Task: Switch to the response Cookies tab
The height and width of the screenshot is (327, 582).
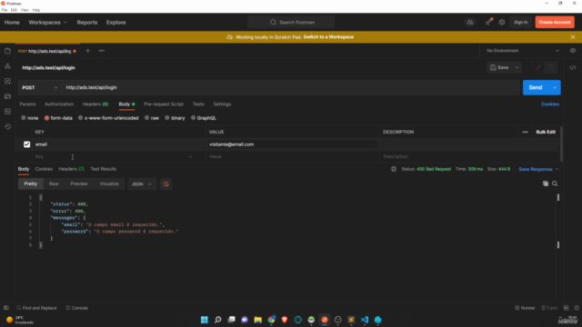Action: click(x=44, y=169)
